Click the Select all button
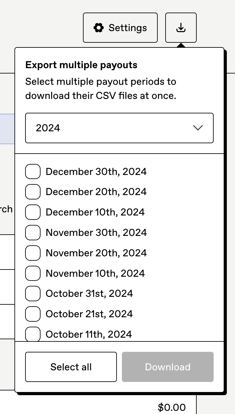The width and height of the screenshot is (235, 414). 71,367
